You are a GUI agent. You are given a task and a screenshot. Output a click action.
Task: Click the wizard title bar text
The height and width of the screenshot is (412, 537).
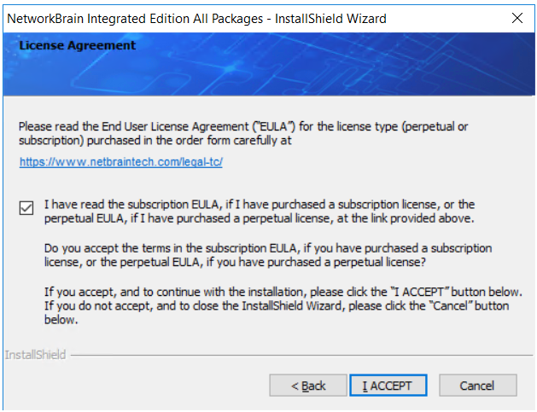click(196, 19)
